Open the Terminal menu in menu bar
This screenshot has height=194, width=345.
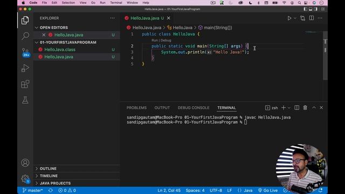coord(116,3)
